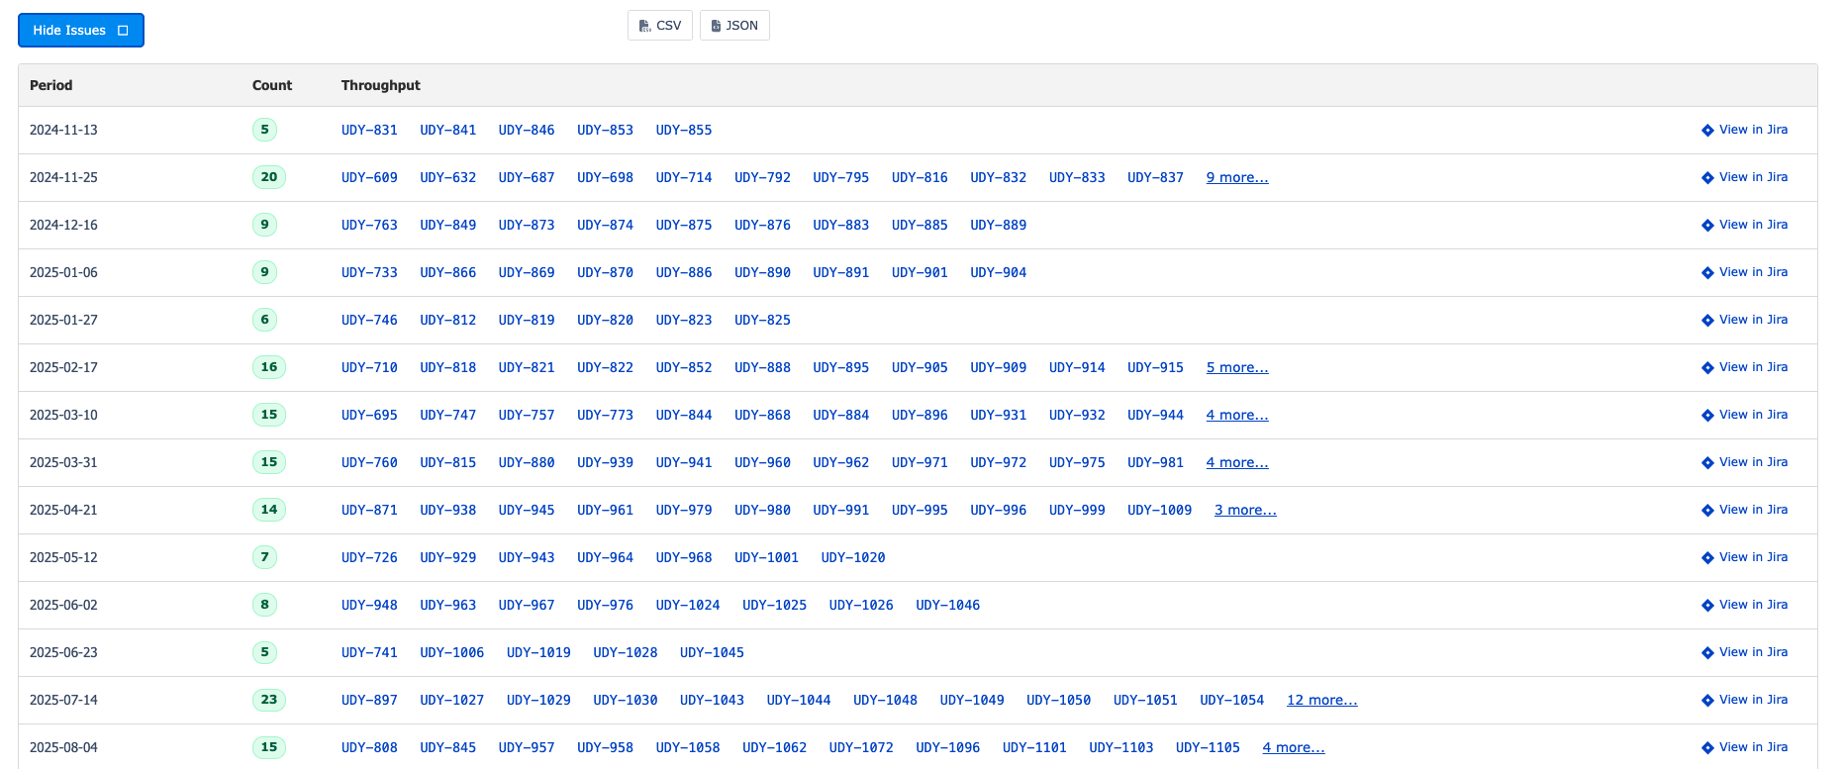Viewport: 1847px width, 769px height.
Task: Sort by the Period column header
Action: click(x=51, y=85)
